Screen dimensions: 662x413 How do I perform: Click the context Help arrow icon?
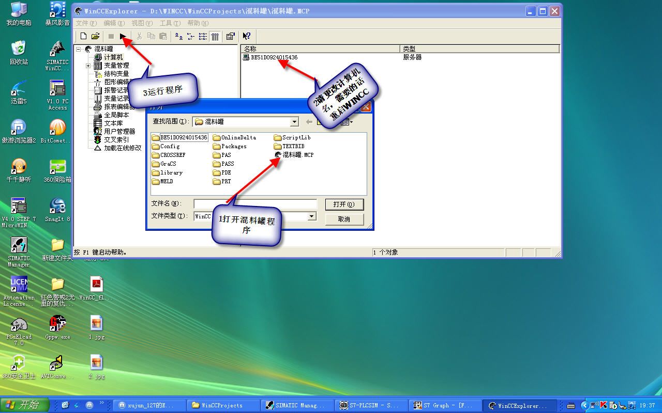pyautogui.click(x=247, y=36)
